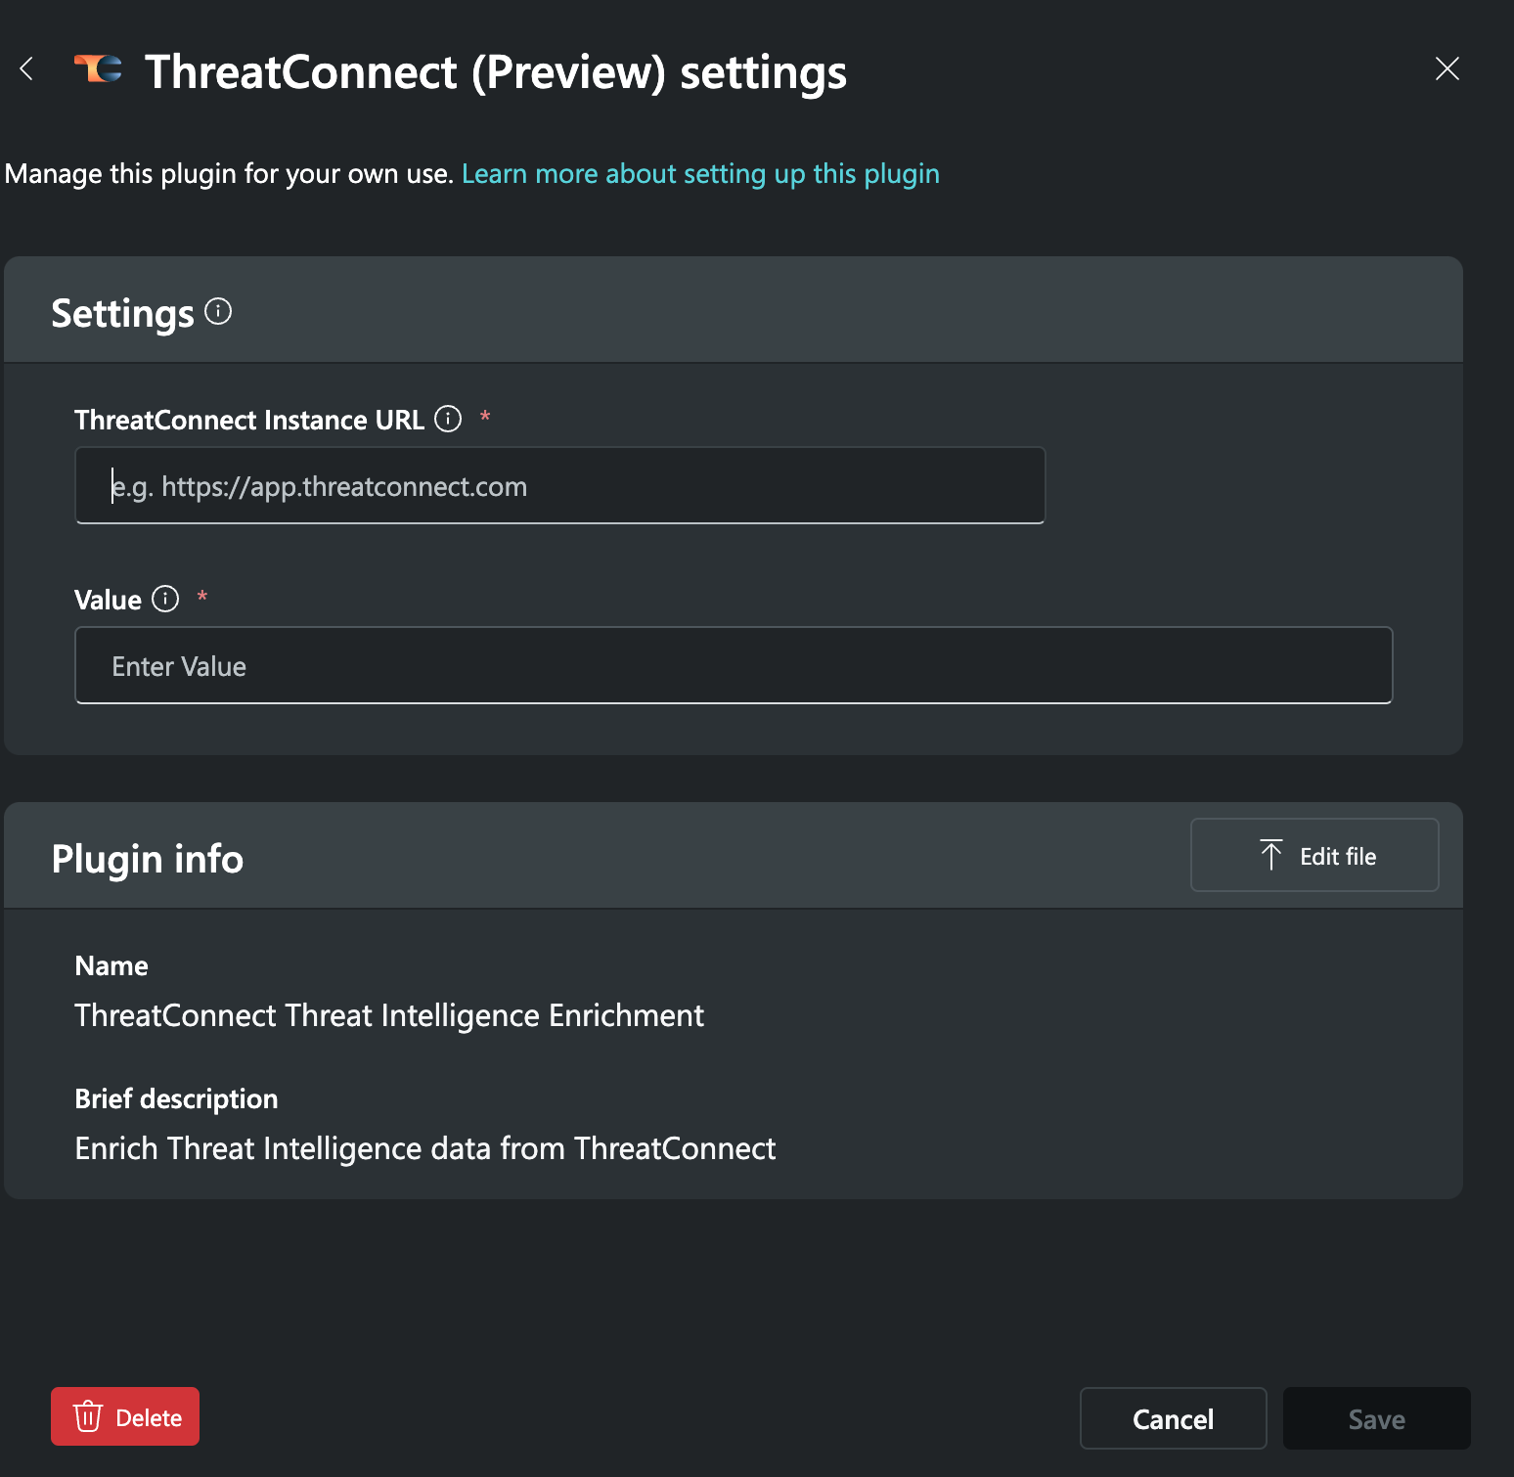This screenshot has height=1477, width=1514.
Task: Click the ThreatConnect Instance URL info icon
Action: click(x=448, y=419)
